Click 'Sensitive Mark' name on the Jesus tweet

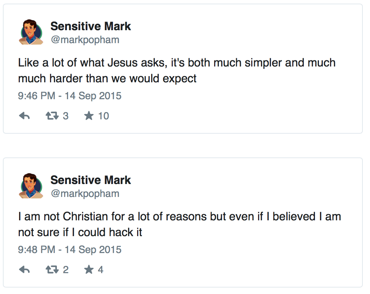pyautogui.click(x=90, y=26)
